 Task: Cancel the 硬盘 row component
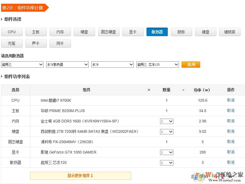[230, 131]
